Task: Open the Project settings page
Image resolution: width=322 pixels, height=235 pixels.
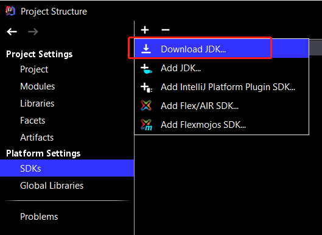Action: tap(67, 69)
